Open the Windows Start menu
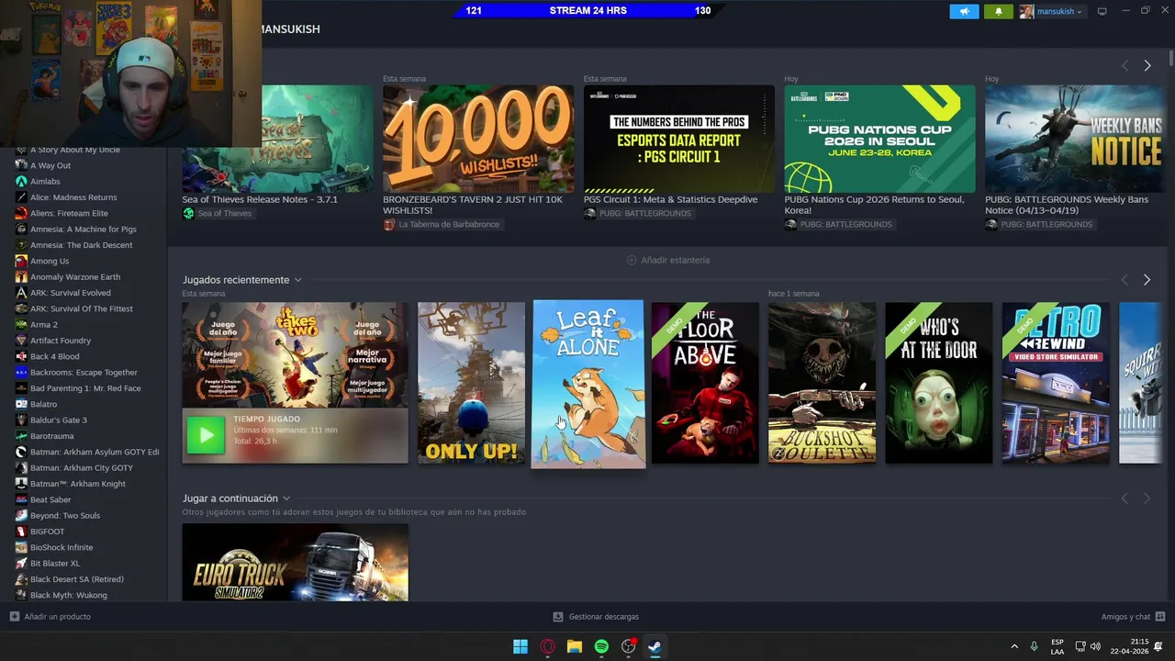The image size is (1175, 661). tap(520, 646)
